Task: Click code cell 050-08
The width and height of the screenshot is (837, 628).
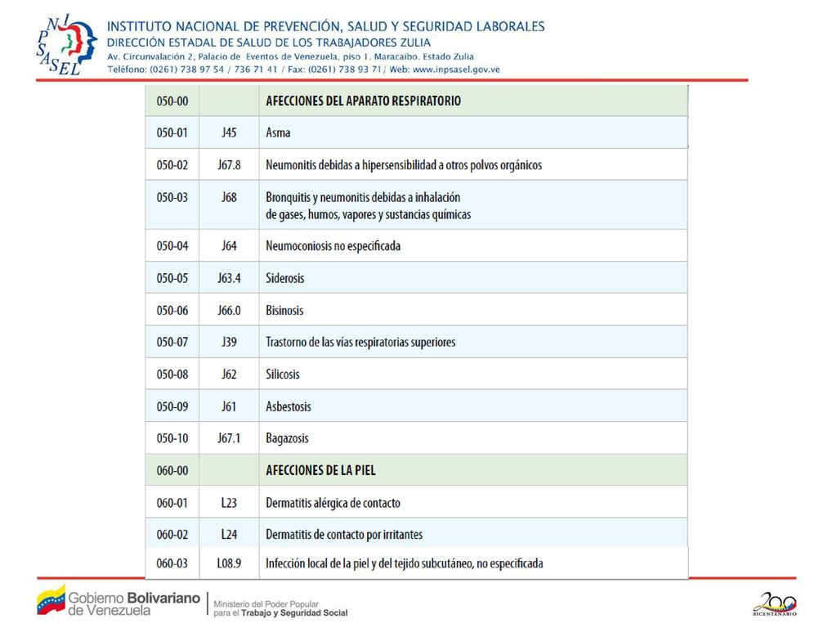Action: (172, 375)
